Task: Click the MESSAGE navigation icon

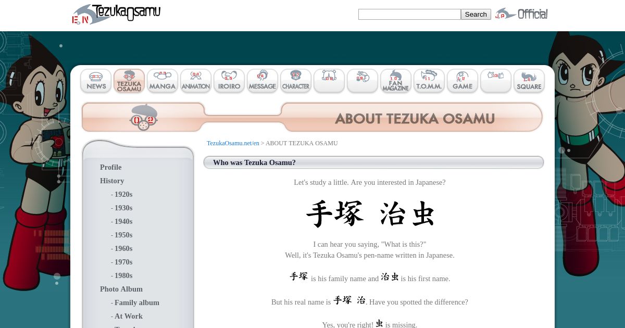Action: click(x=262, y=81)
